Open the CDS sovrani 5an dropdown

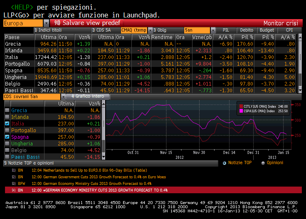[x=64, y=96]
